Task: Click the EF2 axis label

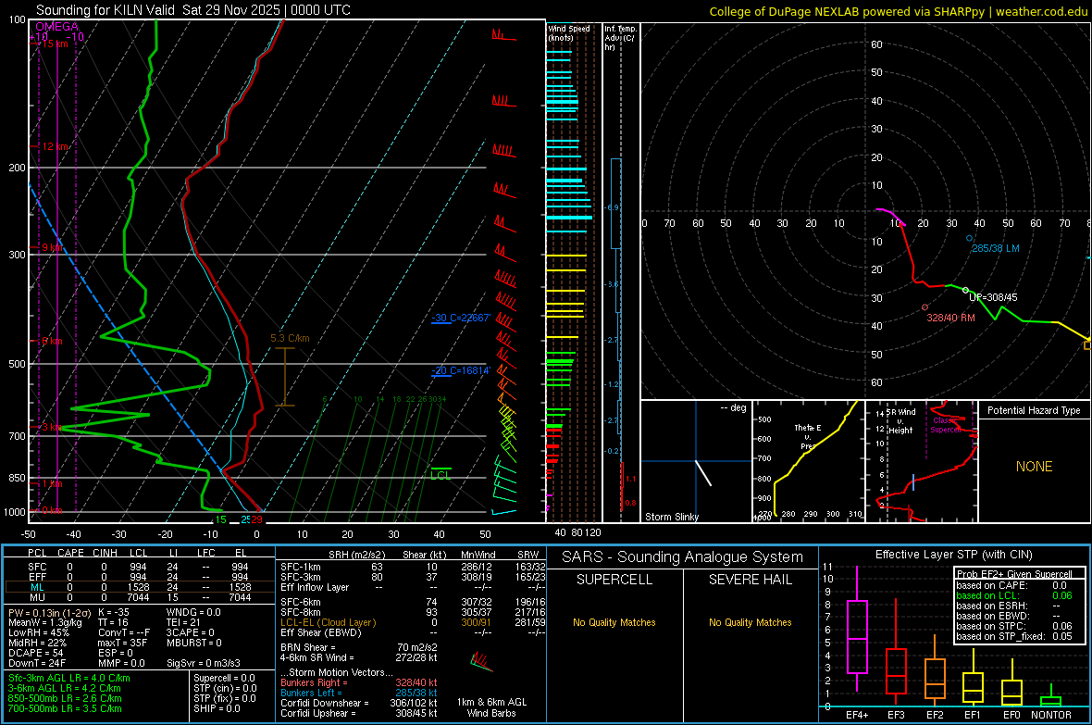Action: 935,715
